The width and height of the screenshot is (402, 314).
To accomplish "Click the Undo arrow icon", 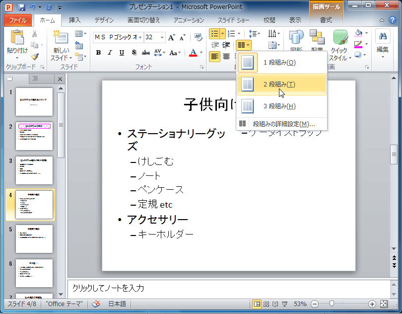I will [33, 7].
